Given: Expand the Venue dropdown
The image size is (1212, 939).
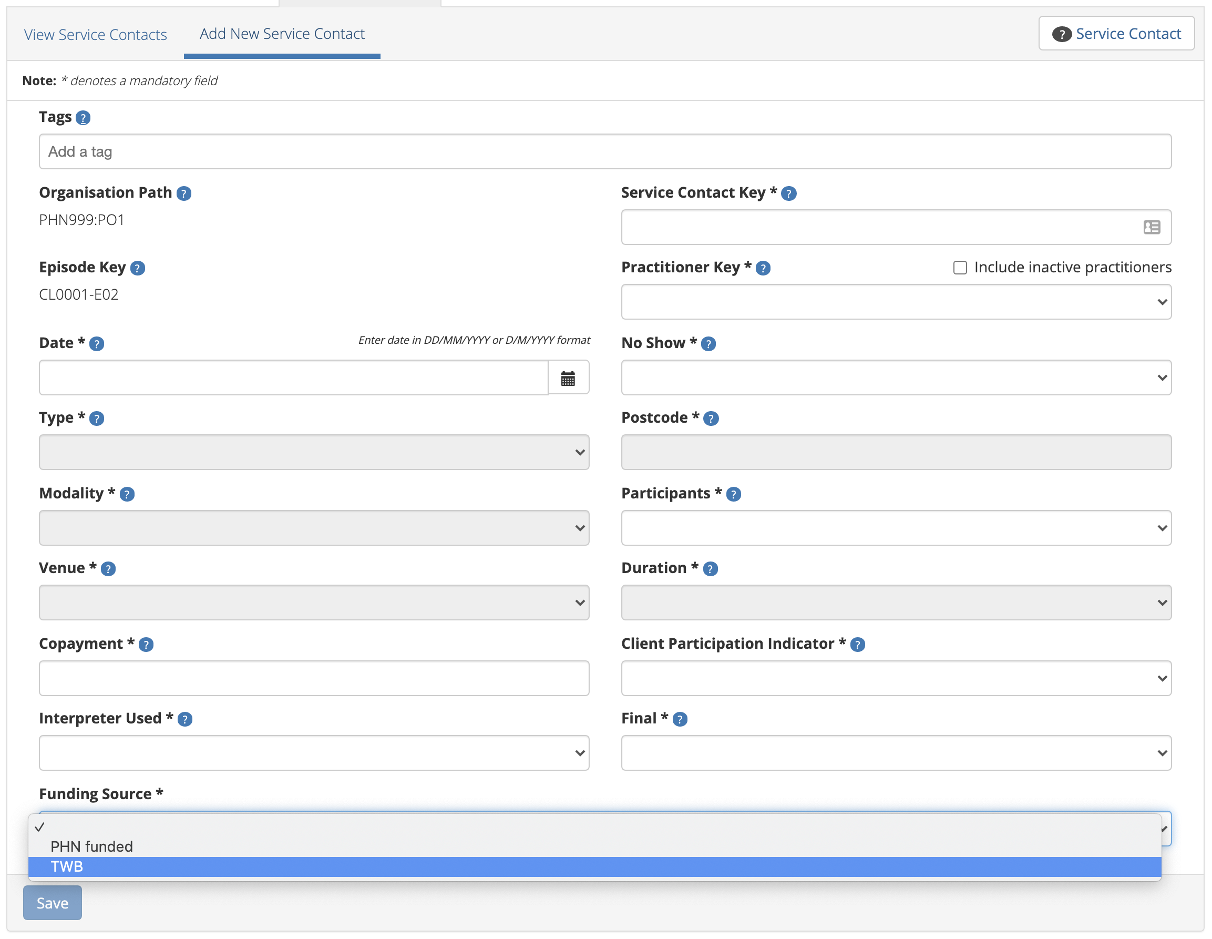Looking at the screenshot, I should click(314, 602).
